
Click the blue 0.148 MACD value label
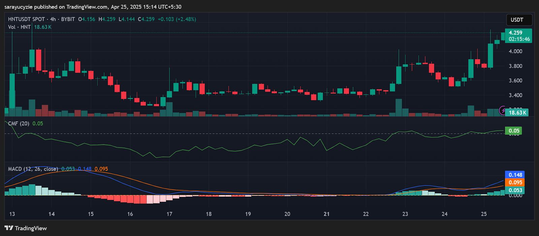[x=515, y=175]
